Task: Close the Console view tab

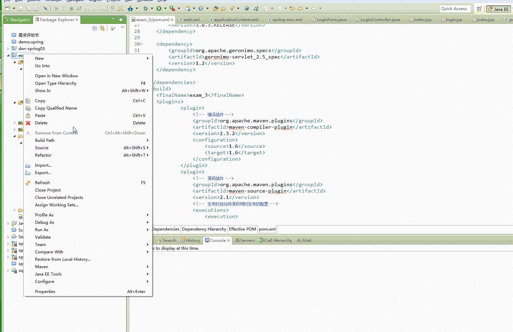Action: (229, 241)
